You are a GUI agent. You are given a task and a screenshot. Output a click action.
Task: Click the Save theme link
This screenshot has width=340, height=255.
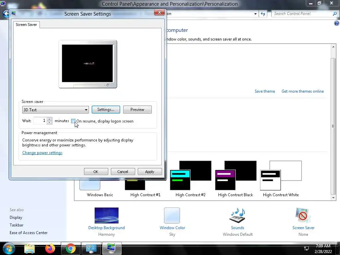[x=265, y=91]
